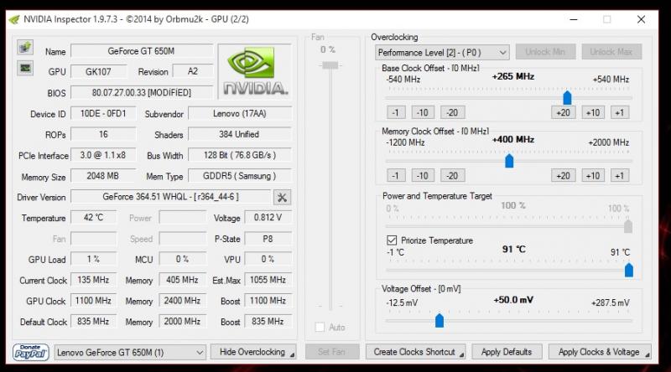Open driver profile settings wrench icon
The height and width of the screenshot is (372, 671).
coord(282,197)
